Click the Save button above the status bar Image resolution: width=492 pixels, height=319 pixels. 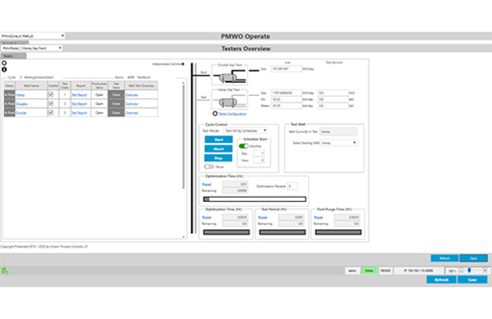click(473, 258)
